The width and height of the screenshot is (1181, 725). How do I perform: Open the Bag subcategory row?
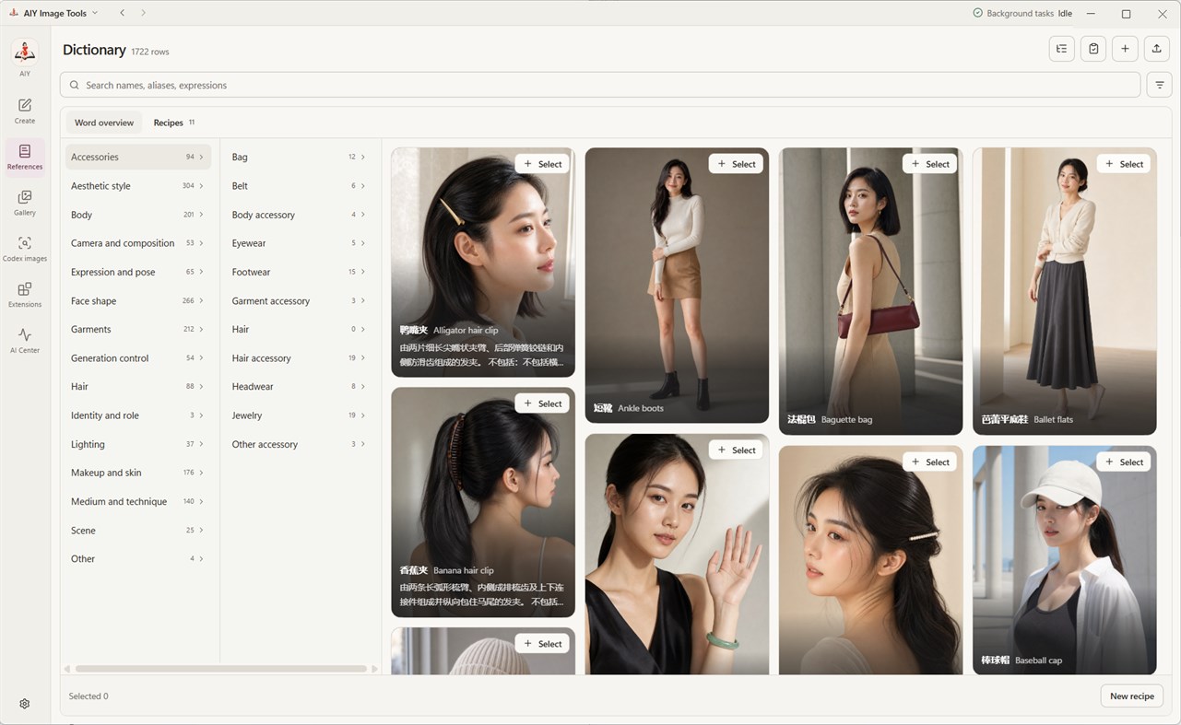[x=299, y=157]
